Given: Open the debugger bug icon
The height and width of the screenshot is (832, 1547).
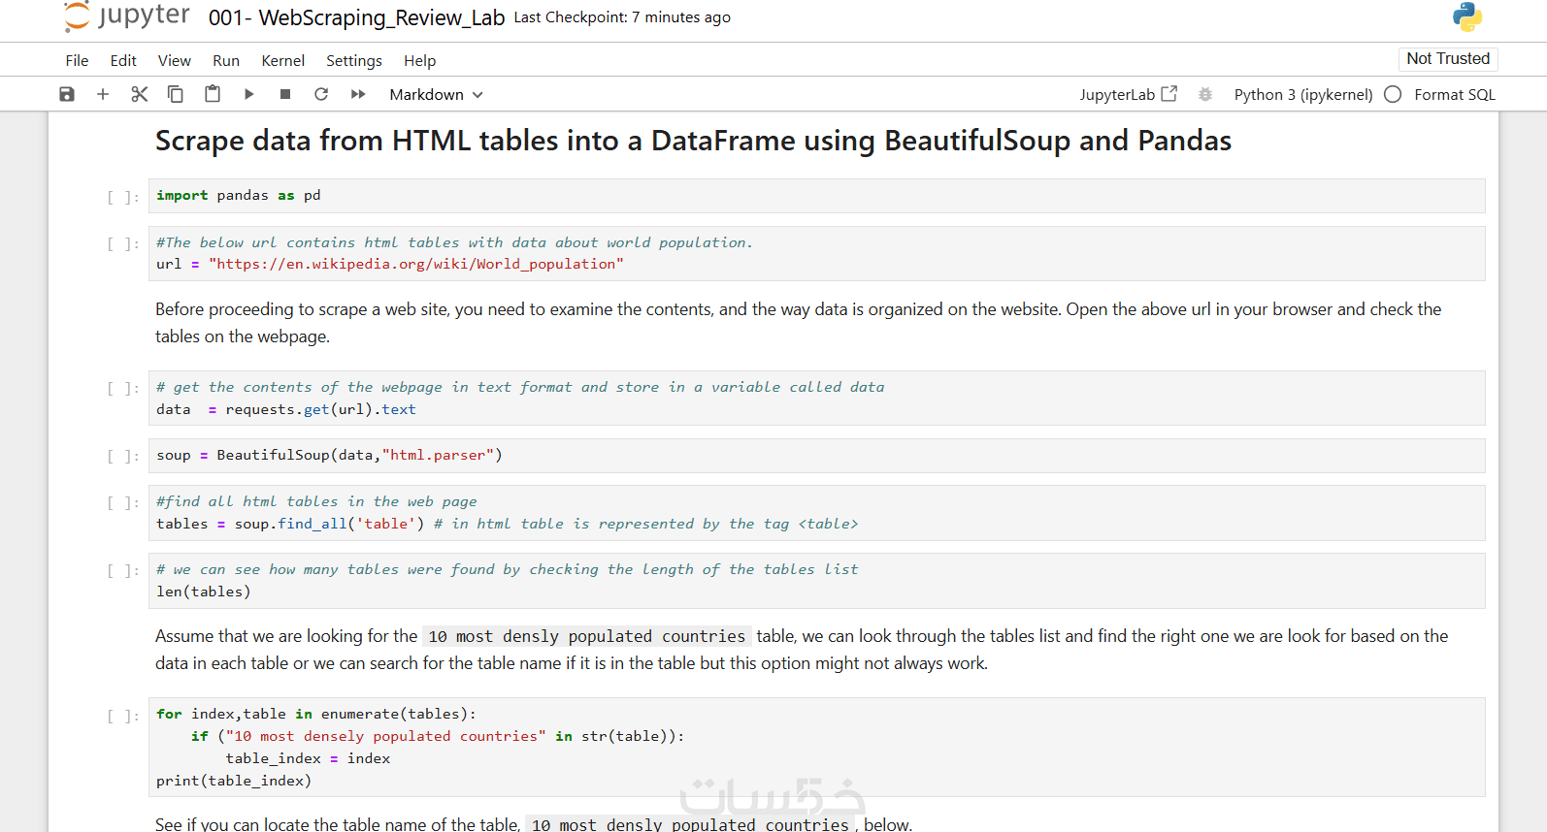Looking at the screenshot, I should 1205,94.
